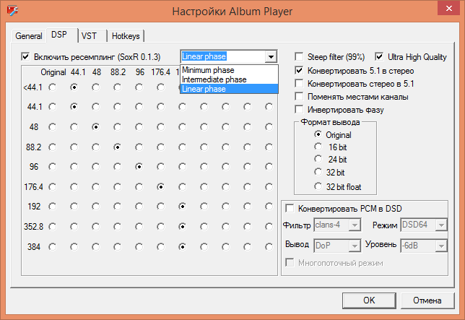
Task: Uncheck Ultra High Quality
Action: pyautogui.click(x=379, y=56)
